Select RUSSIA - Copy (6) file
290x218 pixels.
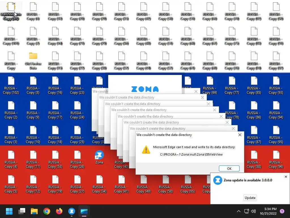coord(33,11)
